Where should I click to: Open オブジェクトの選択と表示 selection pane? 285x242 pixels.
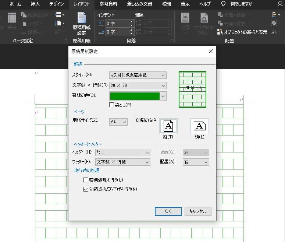pyautogui.click(x=242, y=32)
